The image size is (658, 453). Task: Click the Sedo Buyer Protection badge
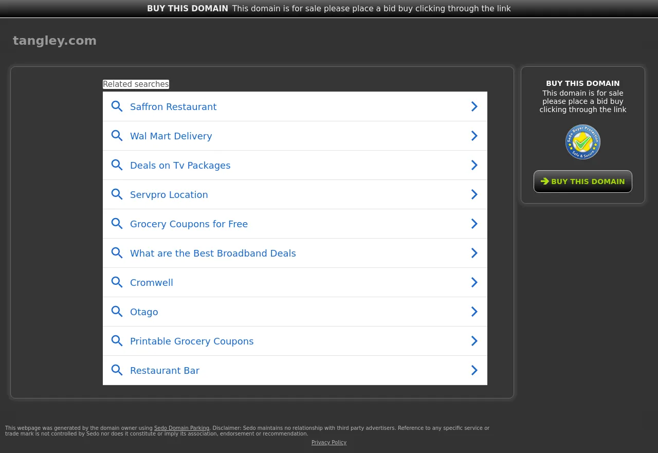point(583,142)
